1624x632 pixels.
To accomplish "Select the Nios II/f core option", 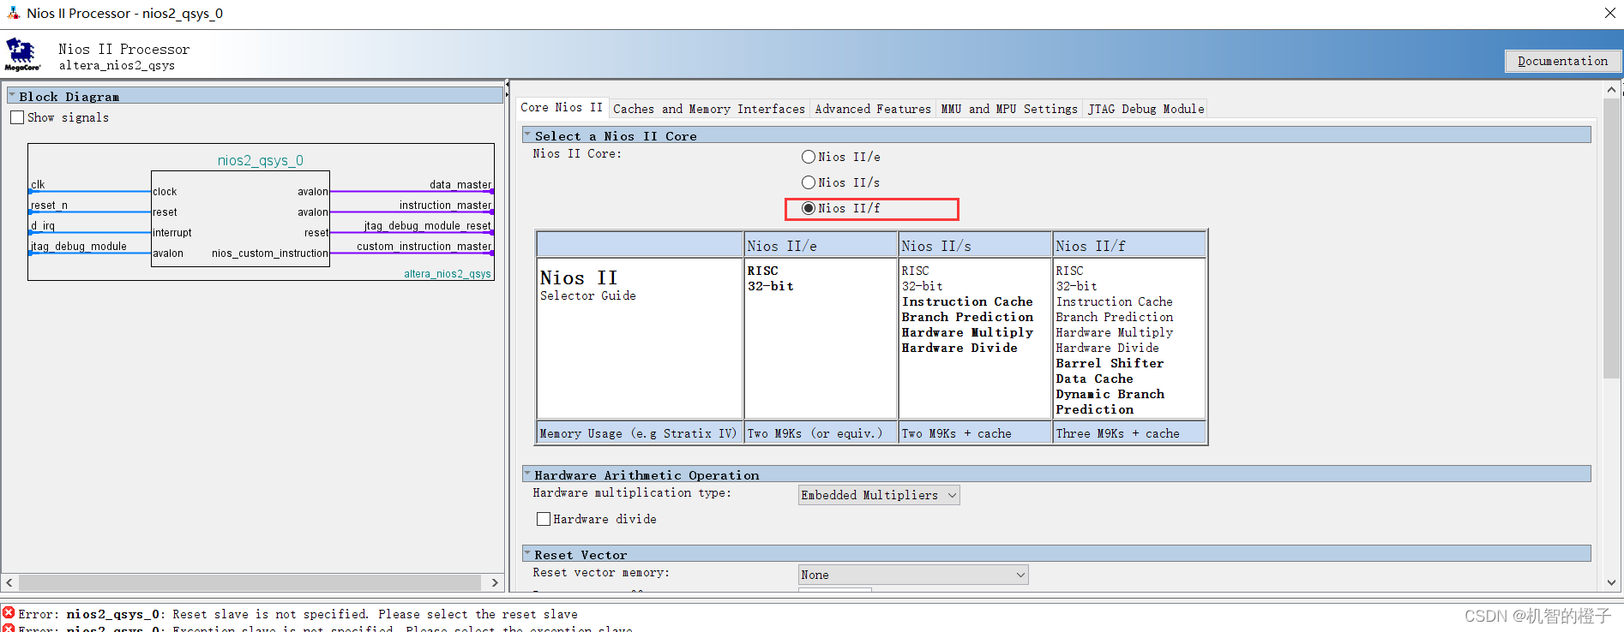I will coord(808,208).
